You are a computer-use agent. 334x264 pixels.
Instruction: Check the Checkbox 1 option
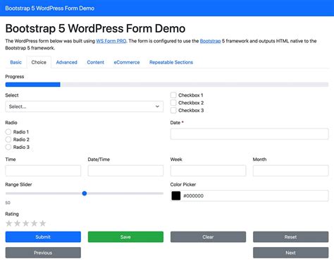click(x=173, y=95)
